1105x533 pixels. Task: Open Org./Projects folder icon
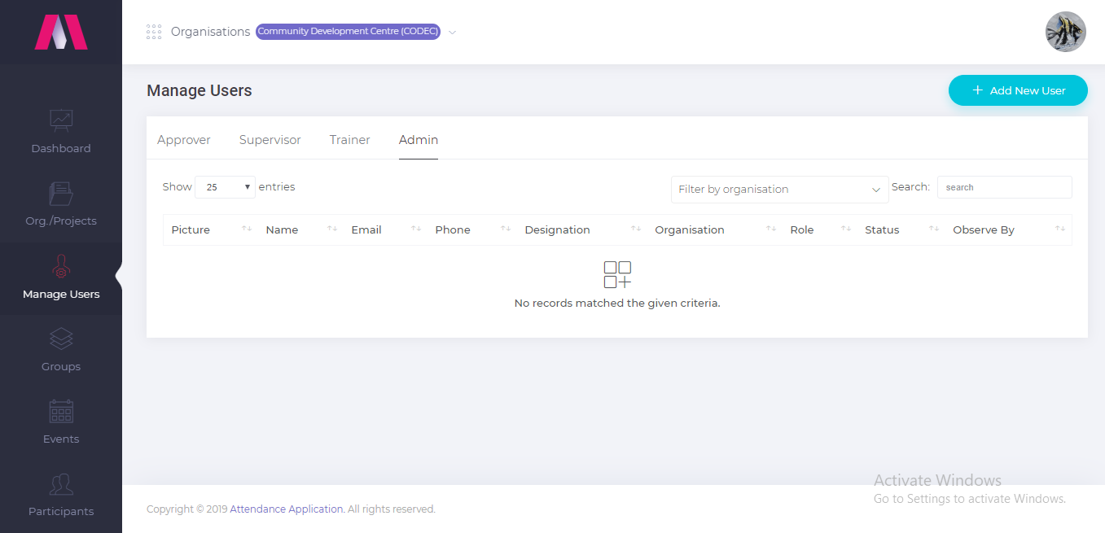click(x=61, y=193)
